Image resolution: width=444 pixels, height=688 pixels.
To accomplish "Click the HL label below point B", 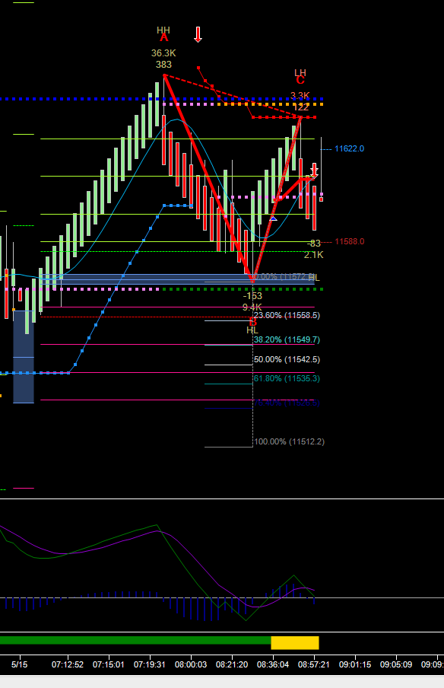I will [252, 330].
